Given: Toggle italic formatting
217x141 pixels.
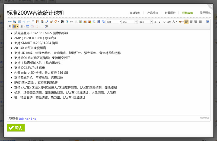Looking at the screenshot, I should 160,22.
